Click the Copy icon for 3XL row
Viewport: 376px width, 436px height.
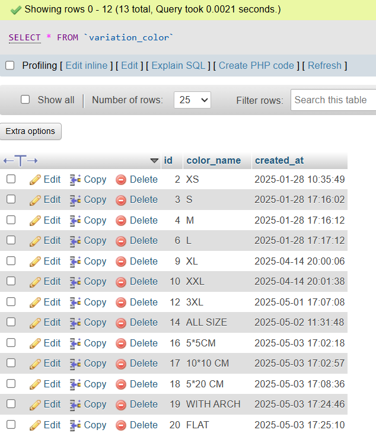[75, 303]
